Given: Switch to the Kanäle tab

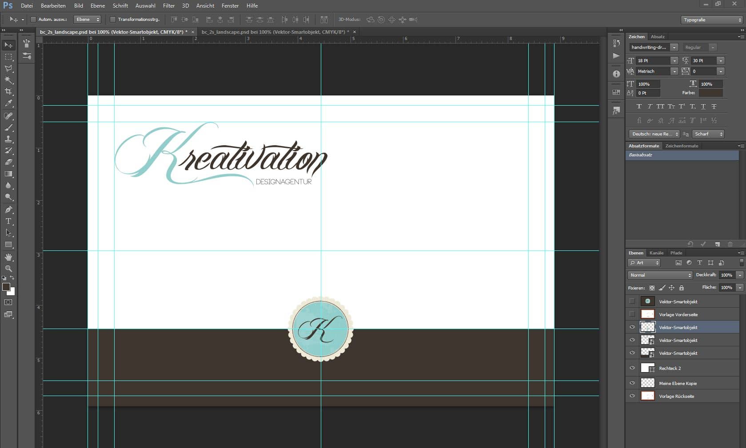Looking at the screenshot, I should [656, 253].
